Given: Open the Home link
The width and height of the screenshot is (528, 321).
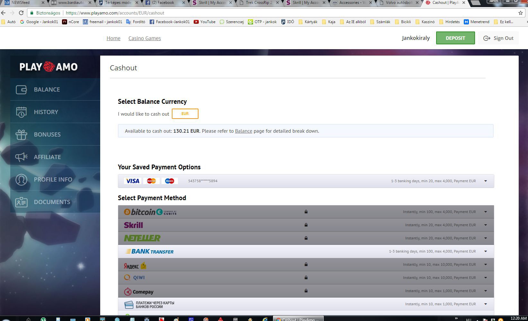Looking at the screenshot, I should pyautogui.click(x=113, y=38).
